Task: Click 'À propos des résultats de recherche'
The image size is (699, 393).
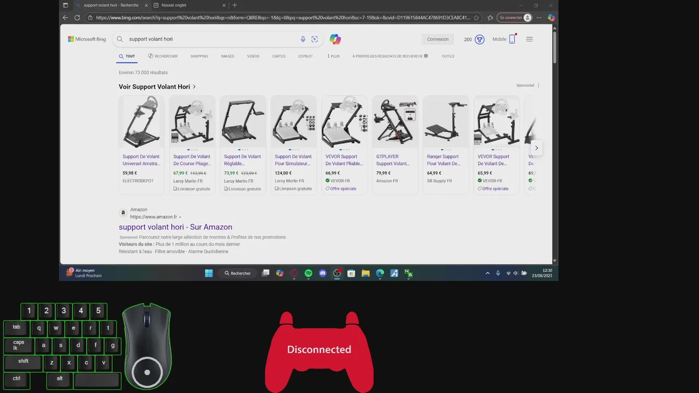Action: pos(387,56)
